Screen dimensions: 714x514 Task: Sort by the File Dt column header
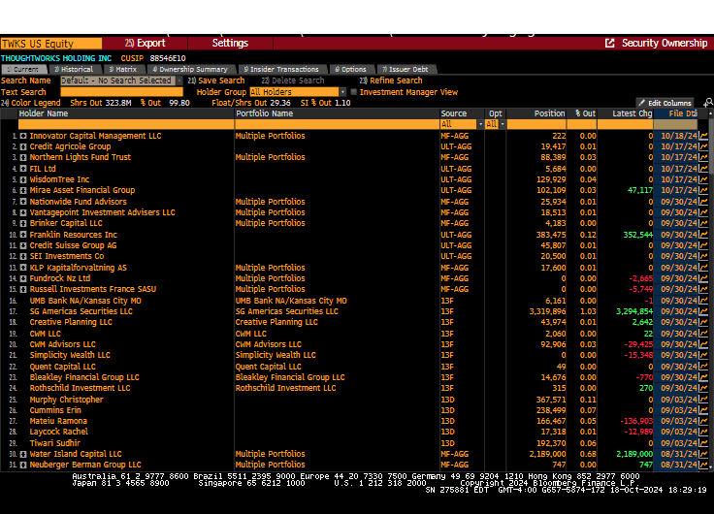(x=676, y=113)
